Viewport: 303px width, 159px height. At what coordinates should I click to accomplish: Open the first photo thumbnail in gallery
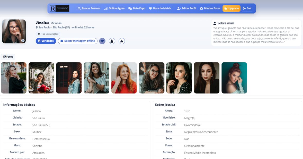pyautogui.click(x=14, y=78)
